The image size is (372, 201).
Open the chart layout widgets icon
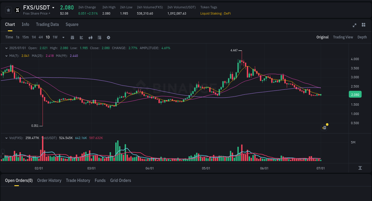tap(363, 25)
